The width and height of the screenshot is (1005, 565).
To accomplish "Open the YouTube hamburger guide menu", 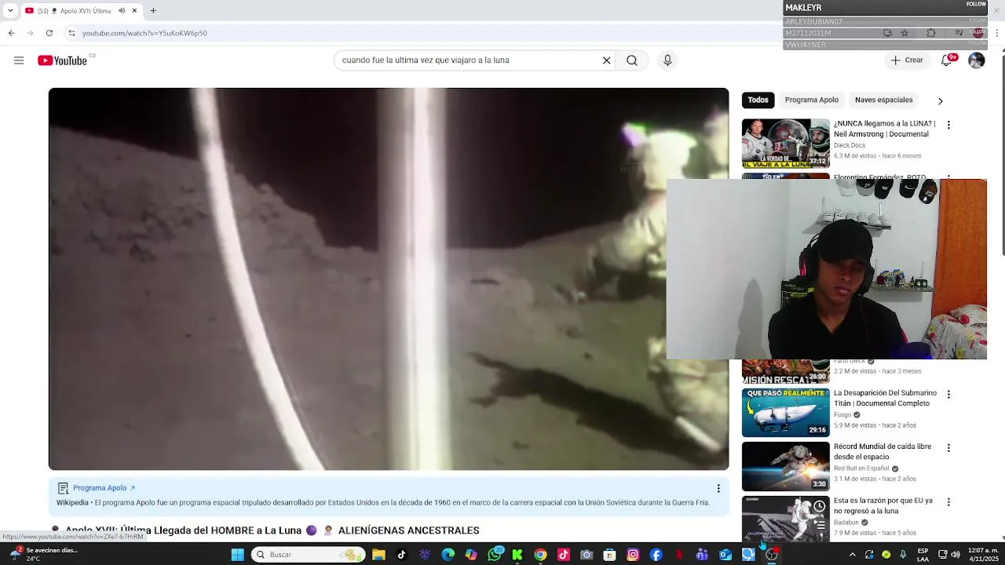I will coord(19,60).
